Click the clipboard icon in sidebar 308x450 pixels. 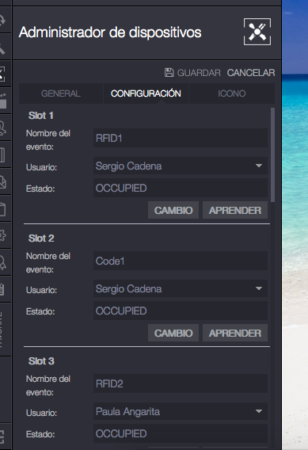pos(2,289)
